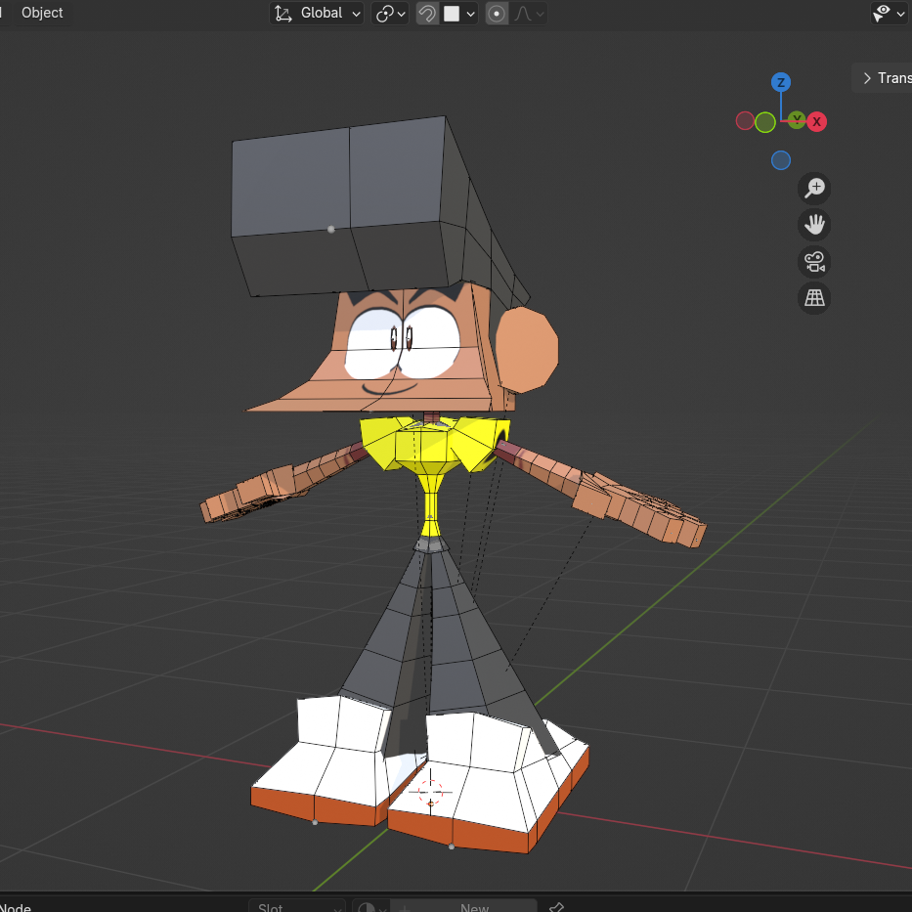Toggle the snapping magnet button
The image size is (912, 912).
pyautogui.click(x=427, y=14)
